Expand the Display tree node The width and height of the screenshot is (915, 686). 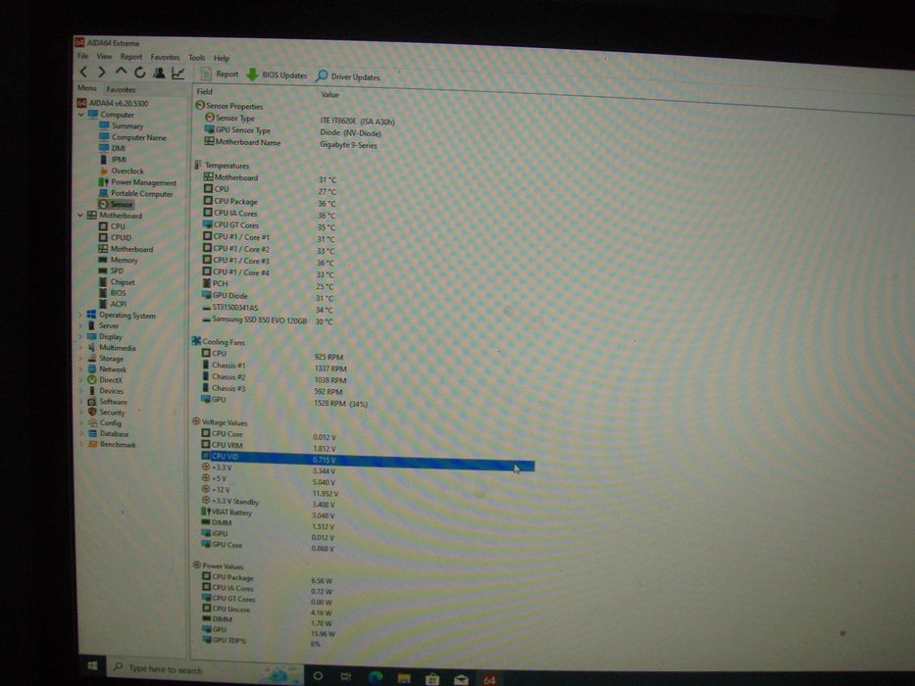pos(80,336)
